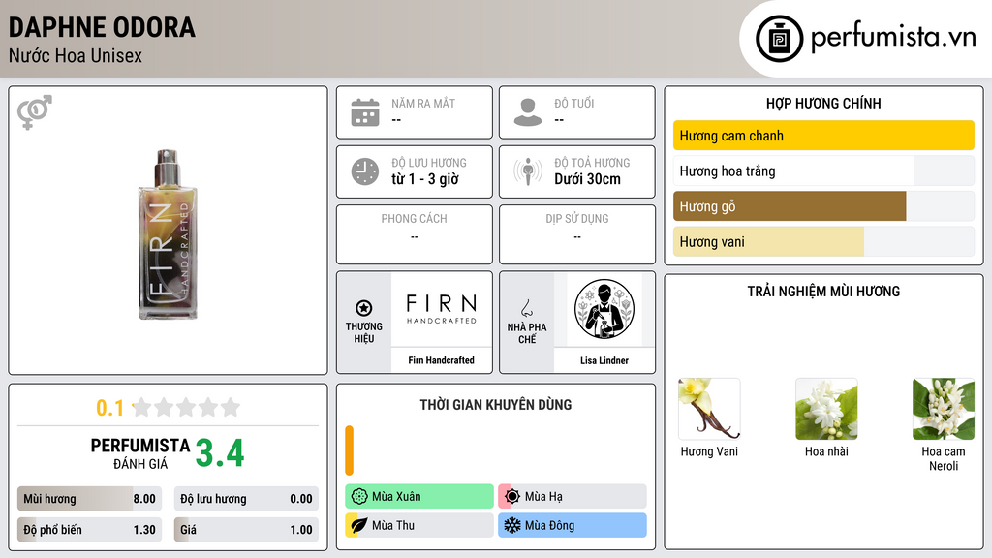Click the clock icon for Độ lưu hương
Image resolution: width=992 pixels, height=558 pixels.
365,171
